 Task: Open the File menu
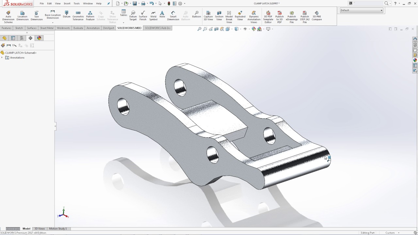click(42, 3)
